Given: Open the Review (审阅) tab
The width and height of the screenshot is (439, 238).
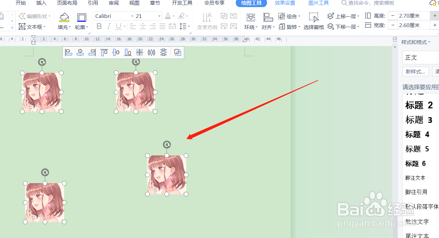Looking at the screenshot, I should point(114,3).
